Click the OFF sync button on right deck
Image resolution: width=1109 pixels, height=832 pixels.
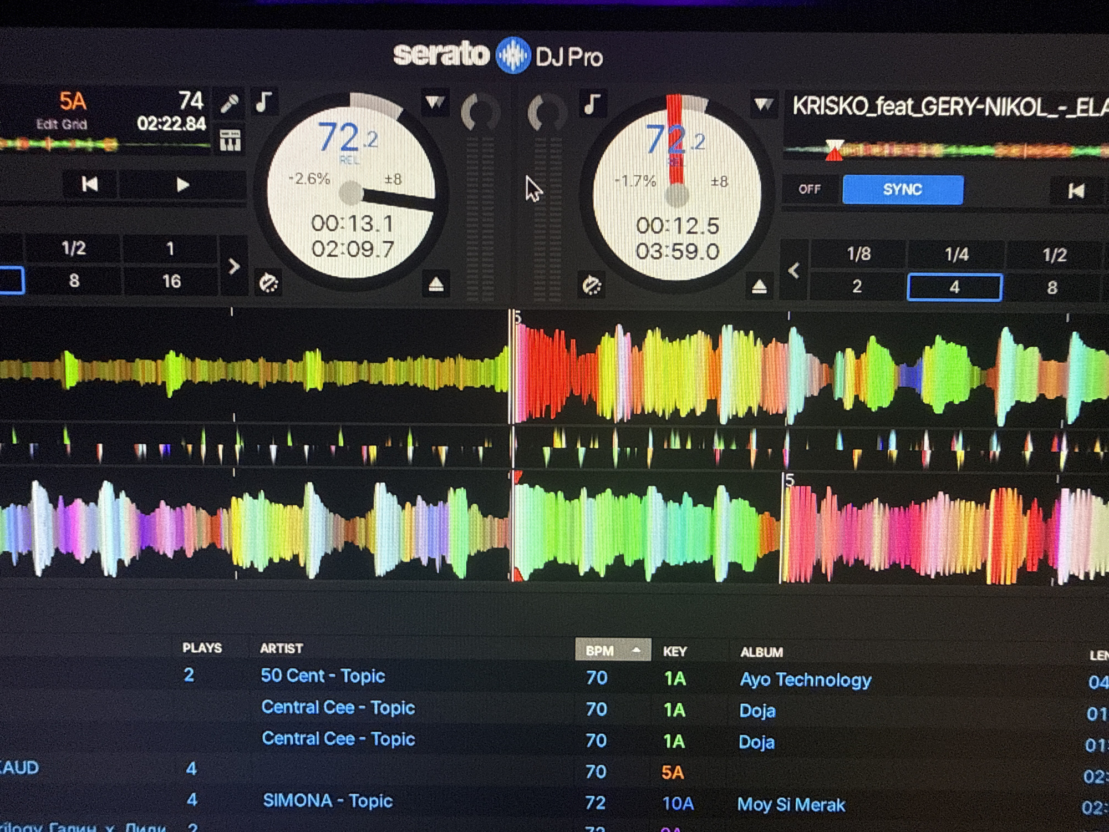(810, 189)
